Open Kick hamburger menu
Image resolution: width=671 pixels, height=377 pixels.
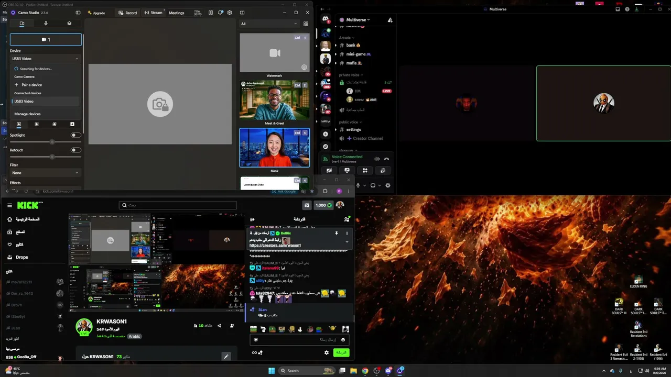[x=9, y=205]
